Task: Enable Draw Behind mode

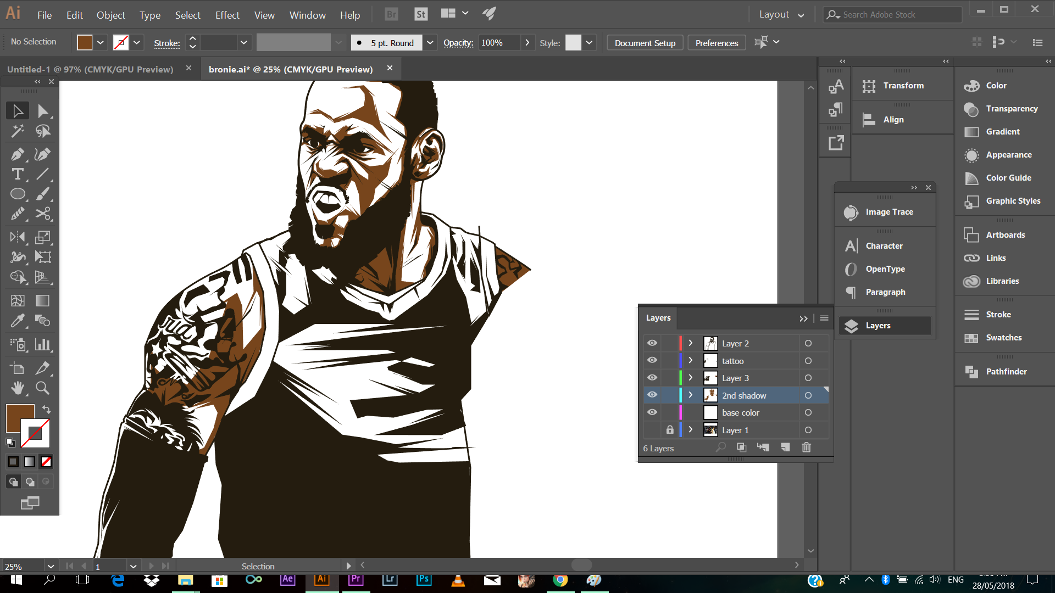Action: tap(30, 482)
